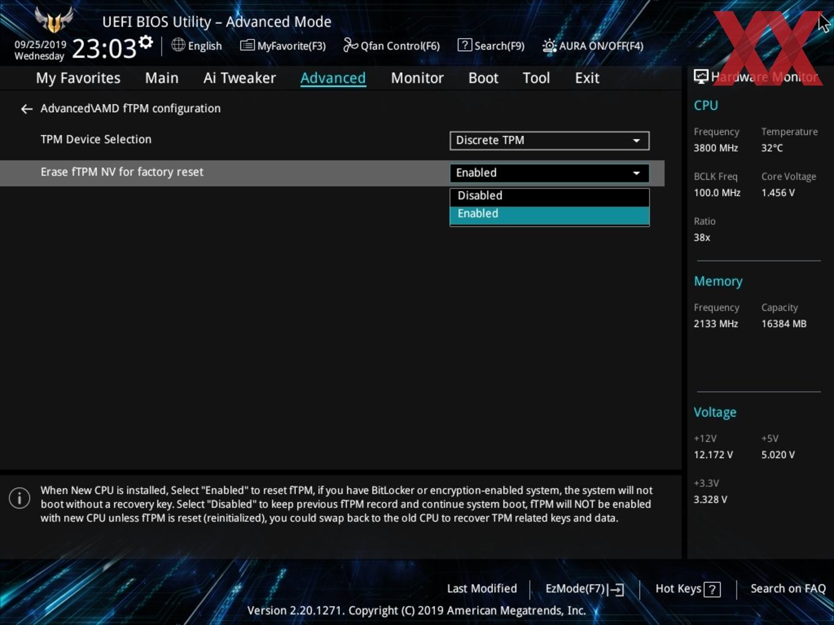
Task: Click Erase fTPM NV for factory reset row
Action: (x=332, y=173)
